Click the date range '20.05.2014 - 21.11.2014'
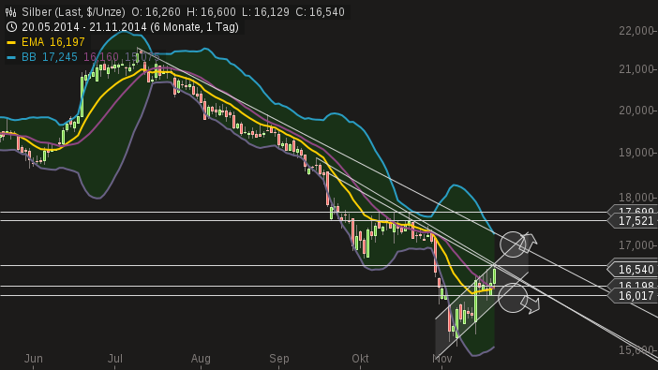 84,27
